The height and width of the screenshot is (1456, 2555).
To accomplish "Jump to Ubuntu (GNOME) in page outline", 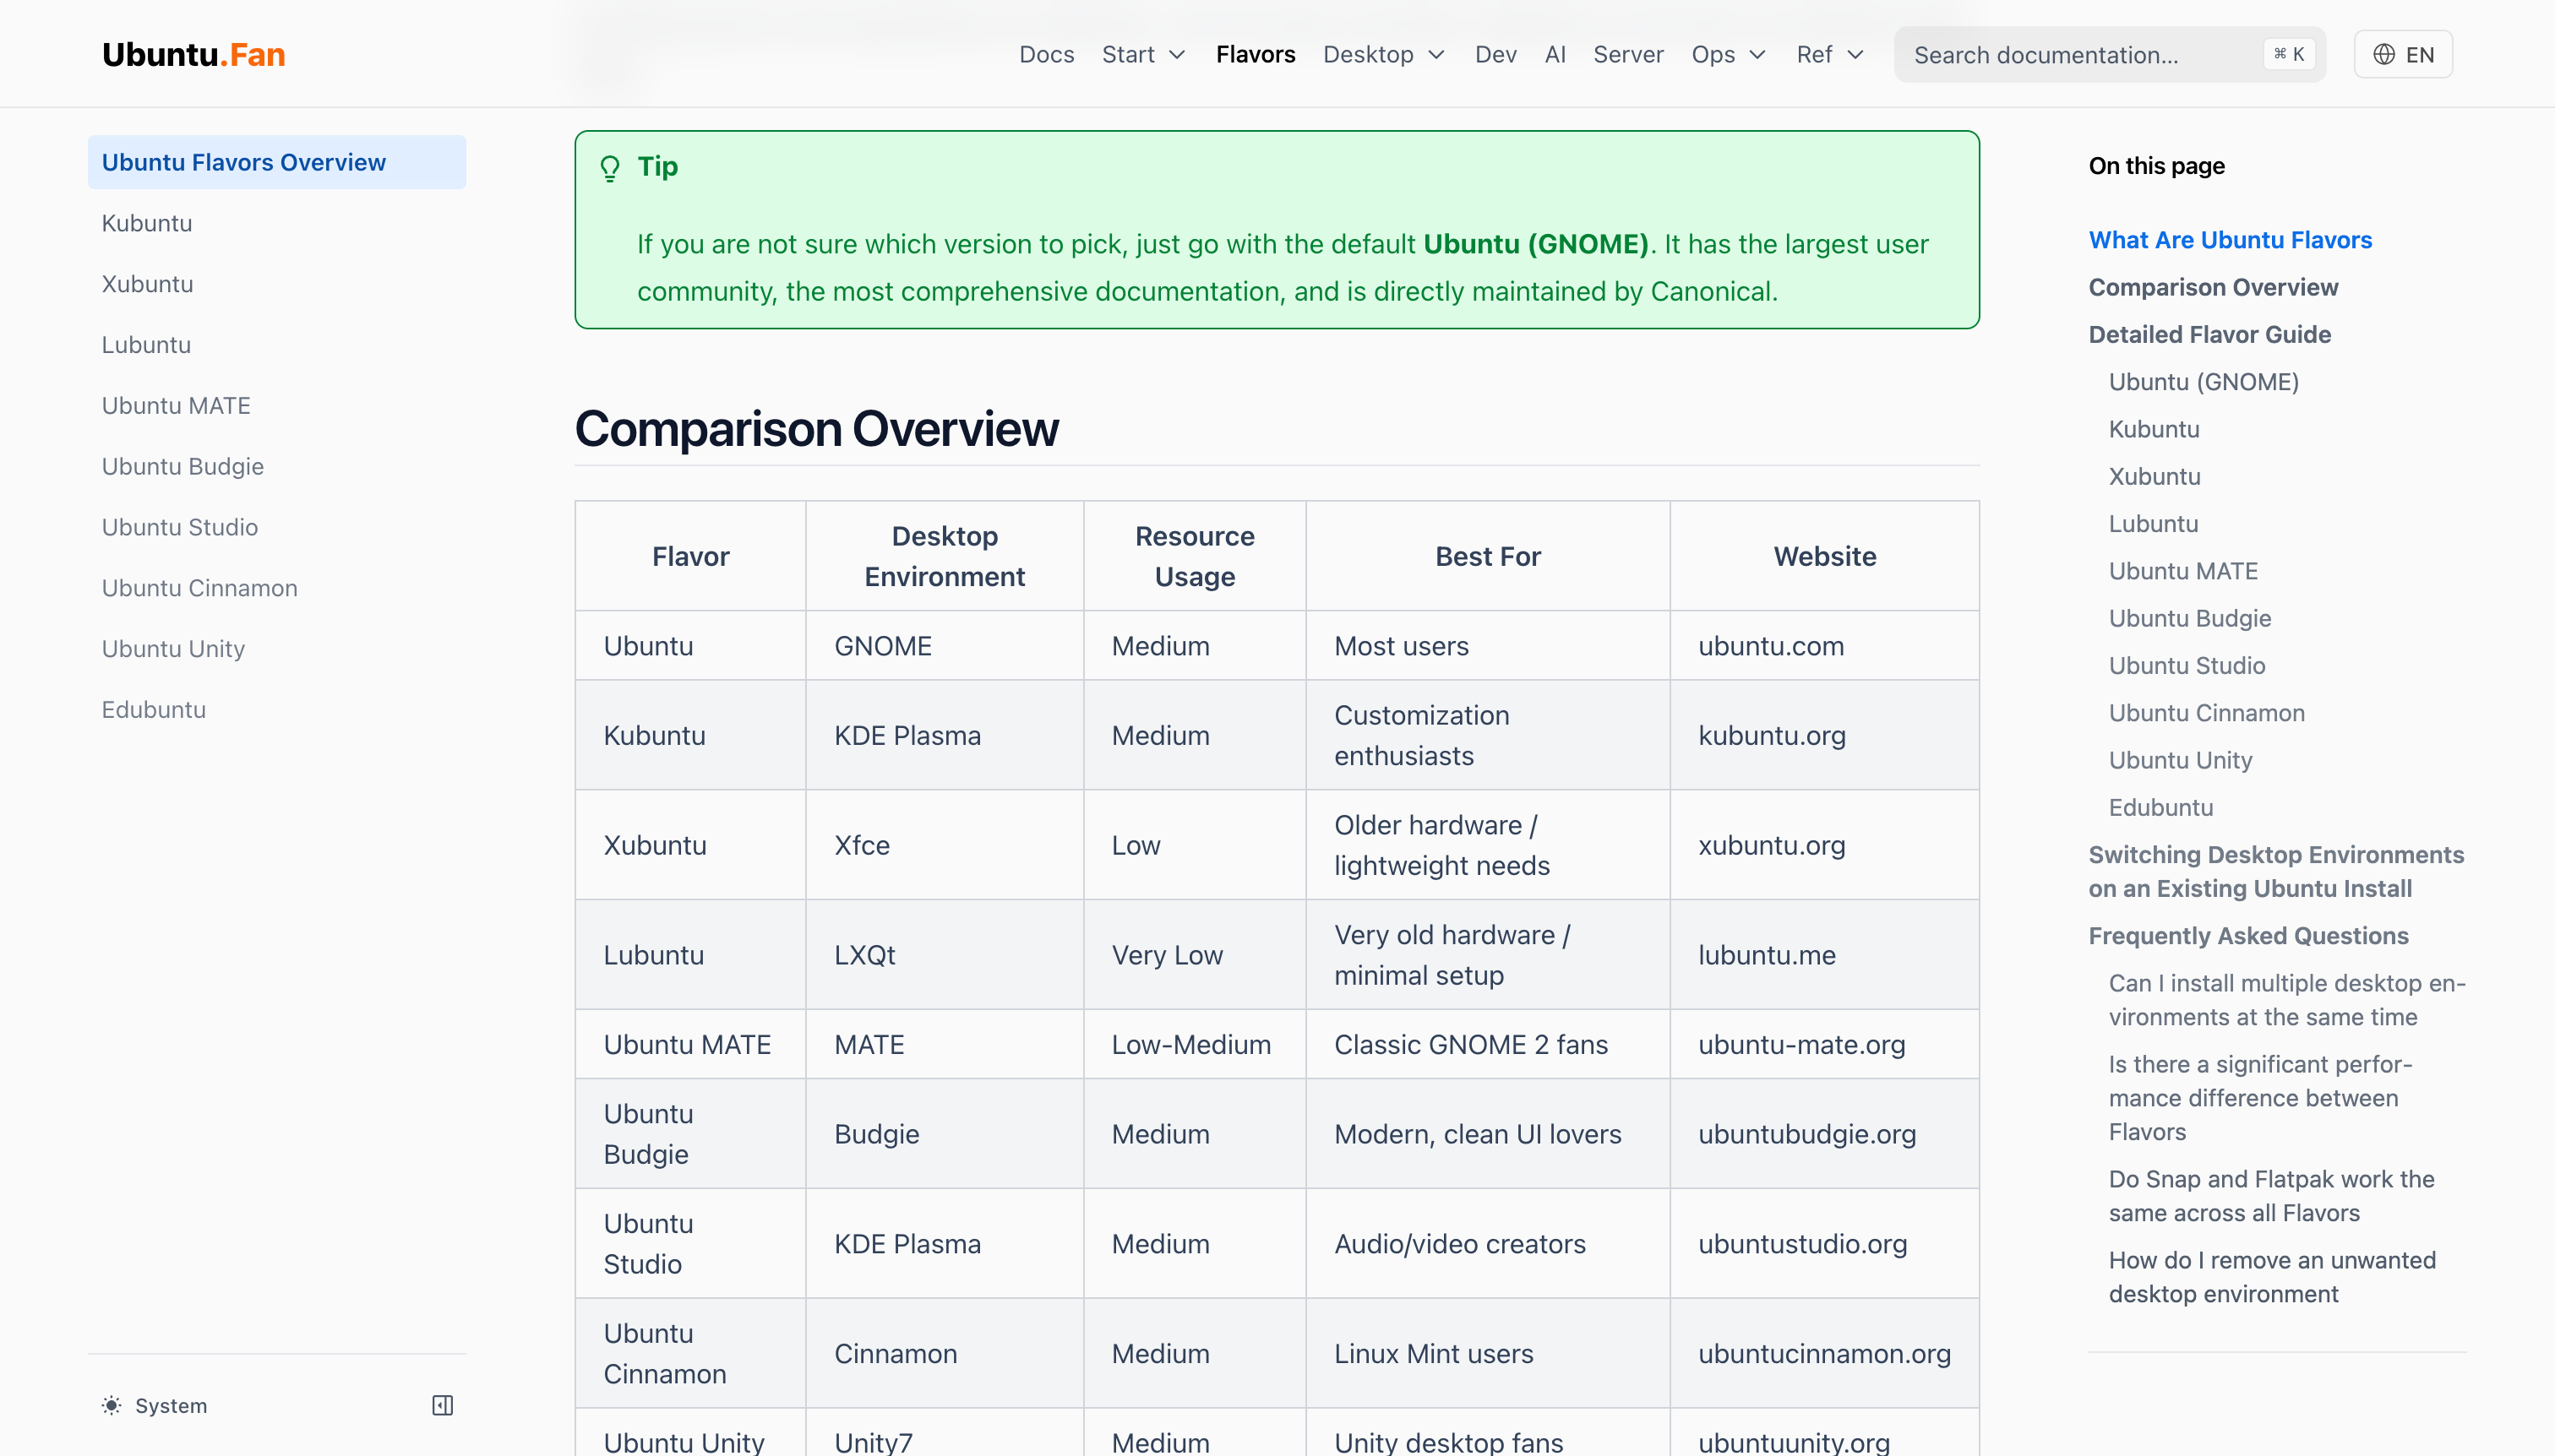I will (2204, 382).
